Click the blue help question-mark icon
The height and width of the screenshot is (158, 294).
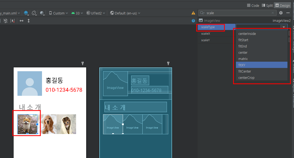click(x=193, y=21)
